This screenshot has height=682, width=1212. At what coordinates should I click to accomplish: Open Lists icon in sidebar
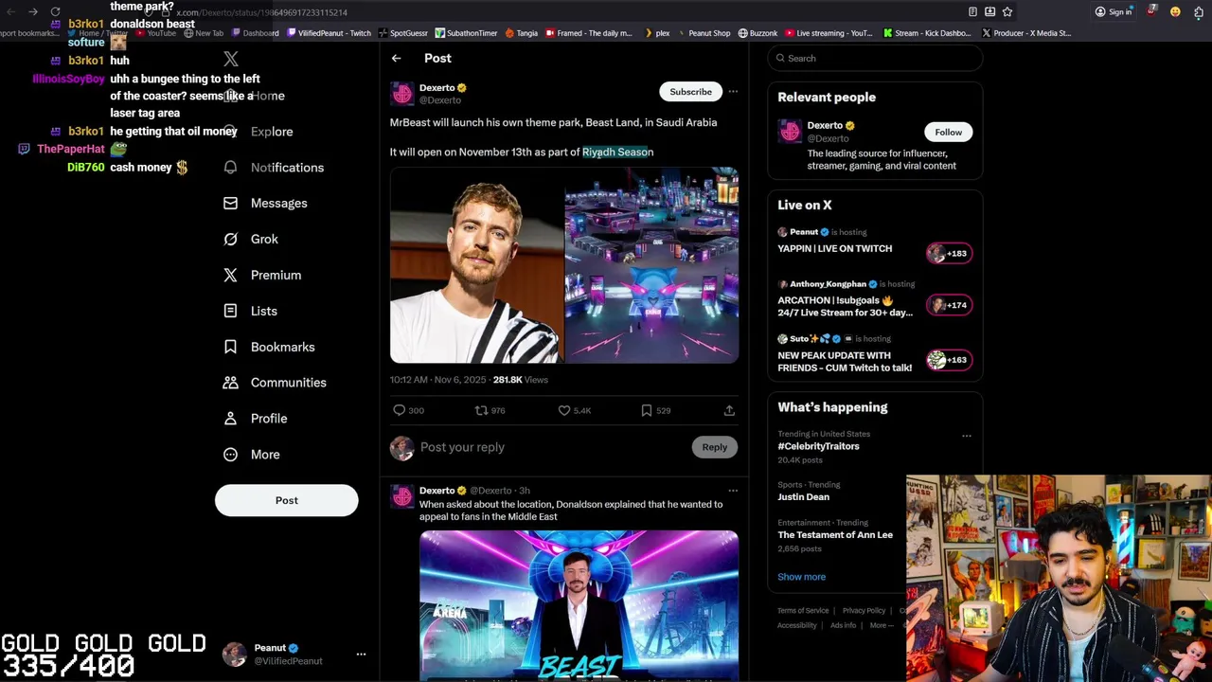point(230,311)
